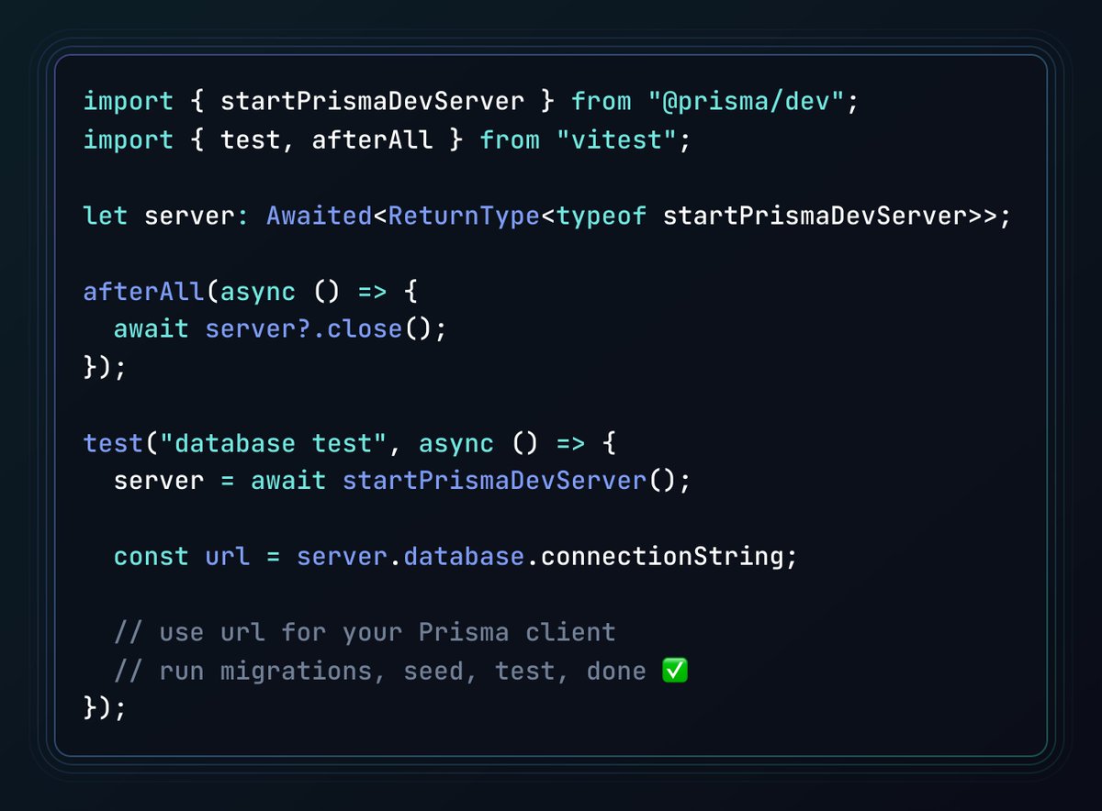Click the let server variable declaration

click(152, 215)
